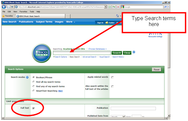This screenshot has height=121, width=188.
Task: Open the Folder icon link
Action: (x=110, y=23)
